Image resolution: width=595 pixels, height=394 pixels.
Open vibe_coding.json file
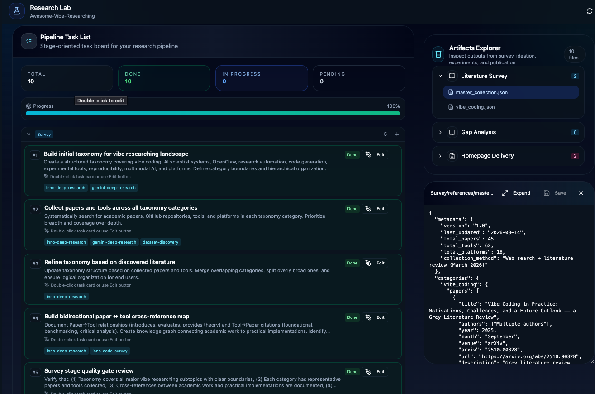click(475, 107)
